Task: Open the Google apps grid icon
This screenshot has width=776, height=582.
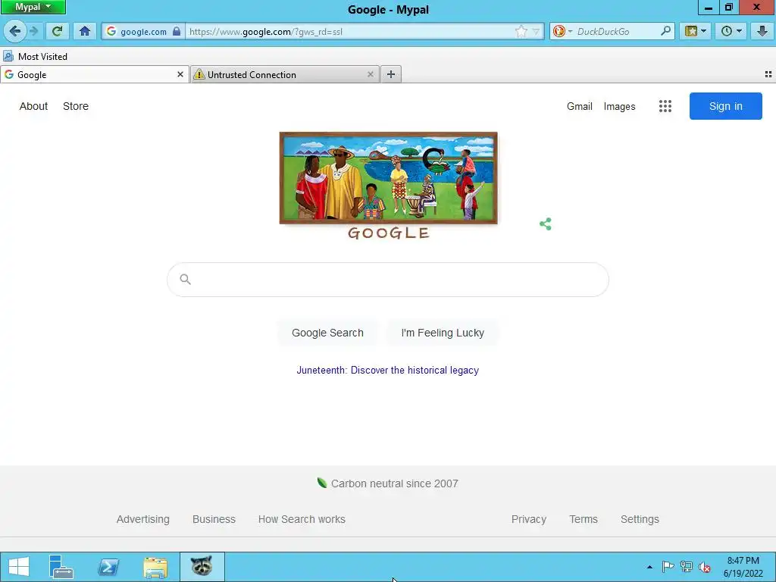Action: coord(665,106)
